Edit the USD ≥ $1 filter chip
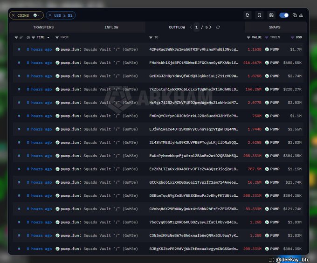Viewport: 317px width, 263px height. tap(63, 15)
